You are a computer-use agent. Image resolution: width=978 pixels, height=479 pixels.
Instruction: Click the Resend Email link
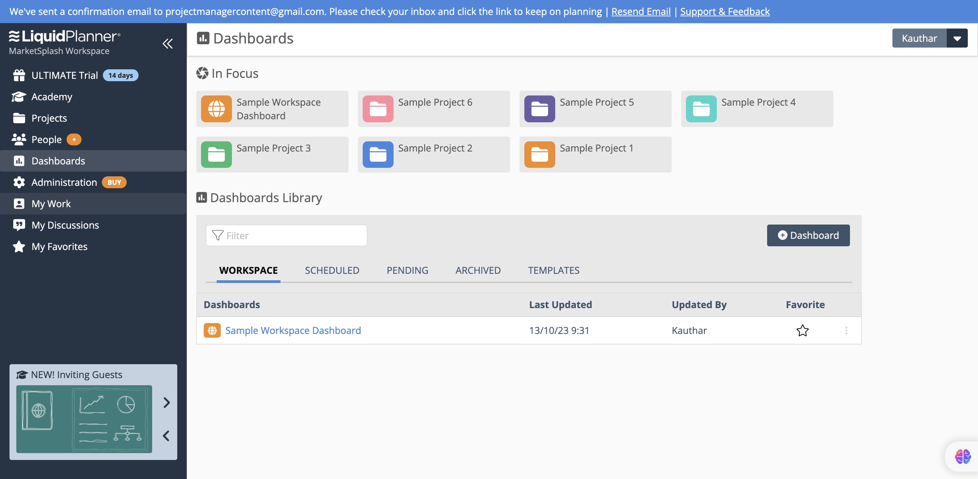click(x=641, y=12)
